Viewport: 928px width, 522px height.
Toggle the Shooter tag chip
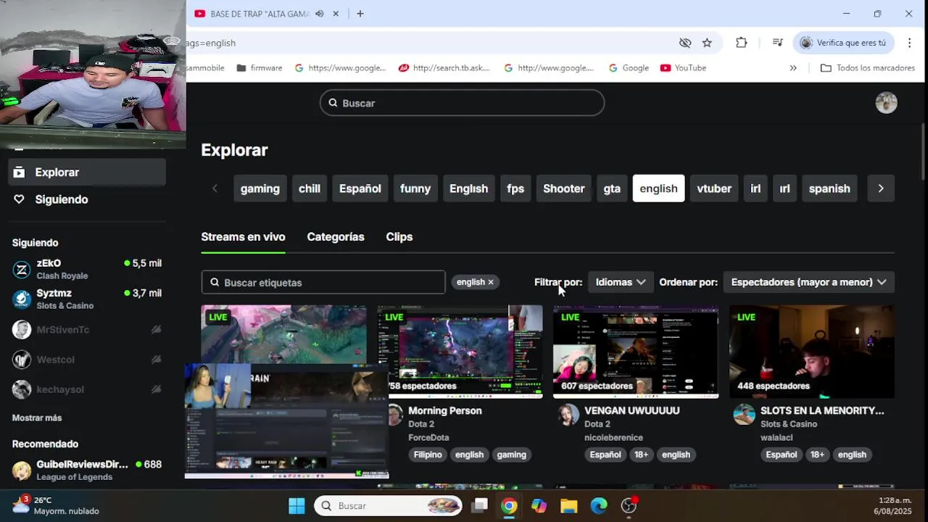tap(564, 188)
